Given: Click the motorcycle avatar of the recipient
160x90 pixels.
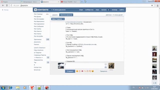Looking at the screenshot, I should [111, 66].
